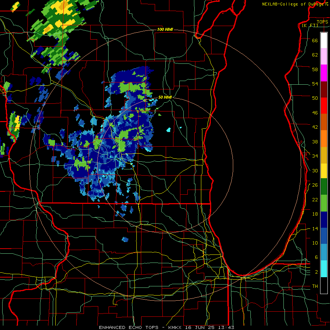Select the magenta swatch in the color scale
Screen dimensions: 330x330
(324, 73)
